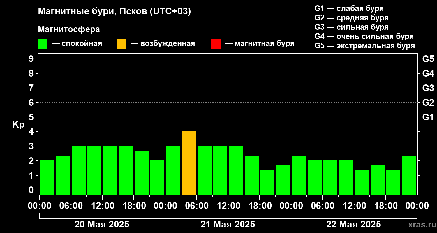Image resolution: width=437 pixels, height=233 pixels.
Task: Click the red 'магнитная буря' legend swatch
Action: 216,44
